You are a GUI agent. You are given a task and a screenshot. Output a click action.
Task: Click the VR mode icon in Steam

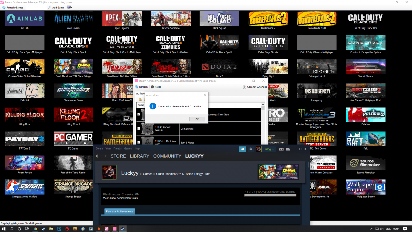(x=281, y=149)
